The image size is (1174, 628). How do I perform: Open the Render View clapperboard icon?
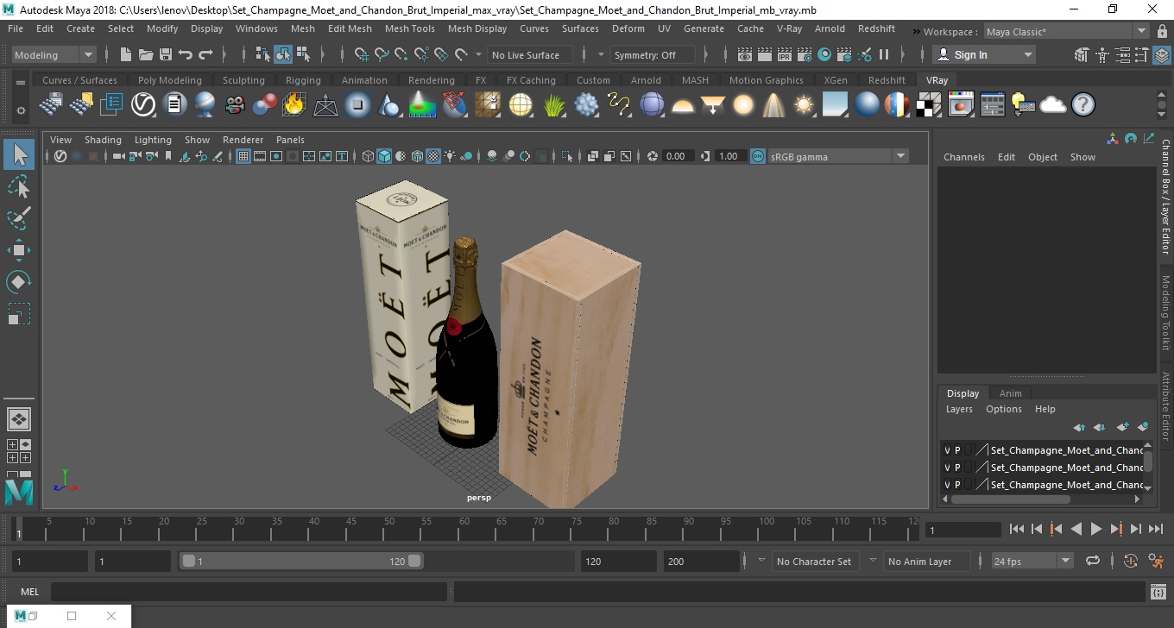[745, 54]
